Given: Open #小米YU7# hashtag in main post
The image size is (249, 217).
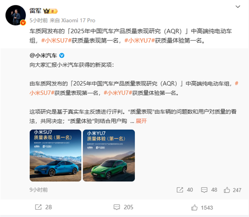Looking at the screenshot, I should coord(139,41).
